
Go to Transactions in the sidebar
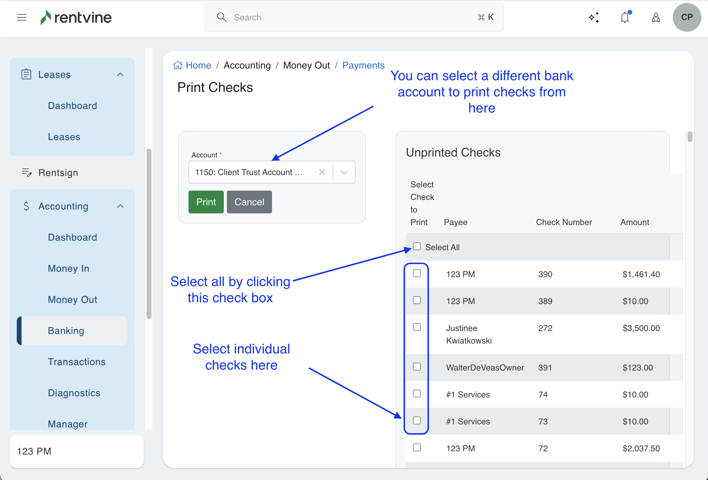pos(77,362)
